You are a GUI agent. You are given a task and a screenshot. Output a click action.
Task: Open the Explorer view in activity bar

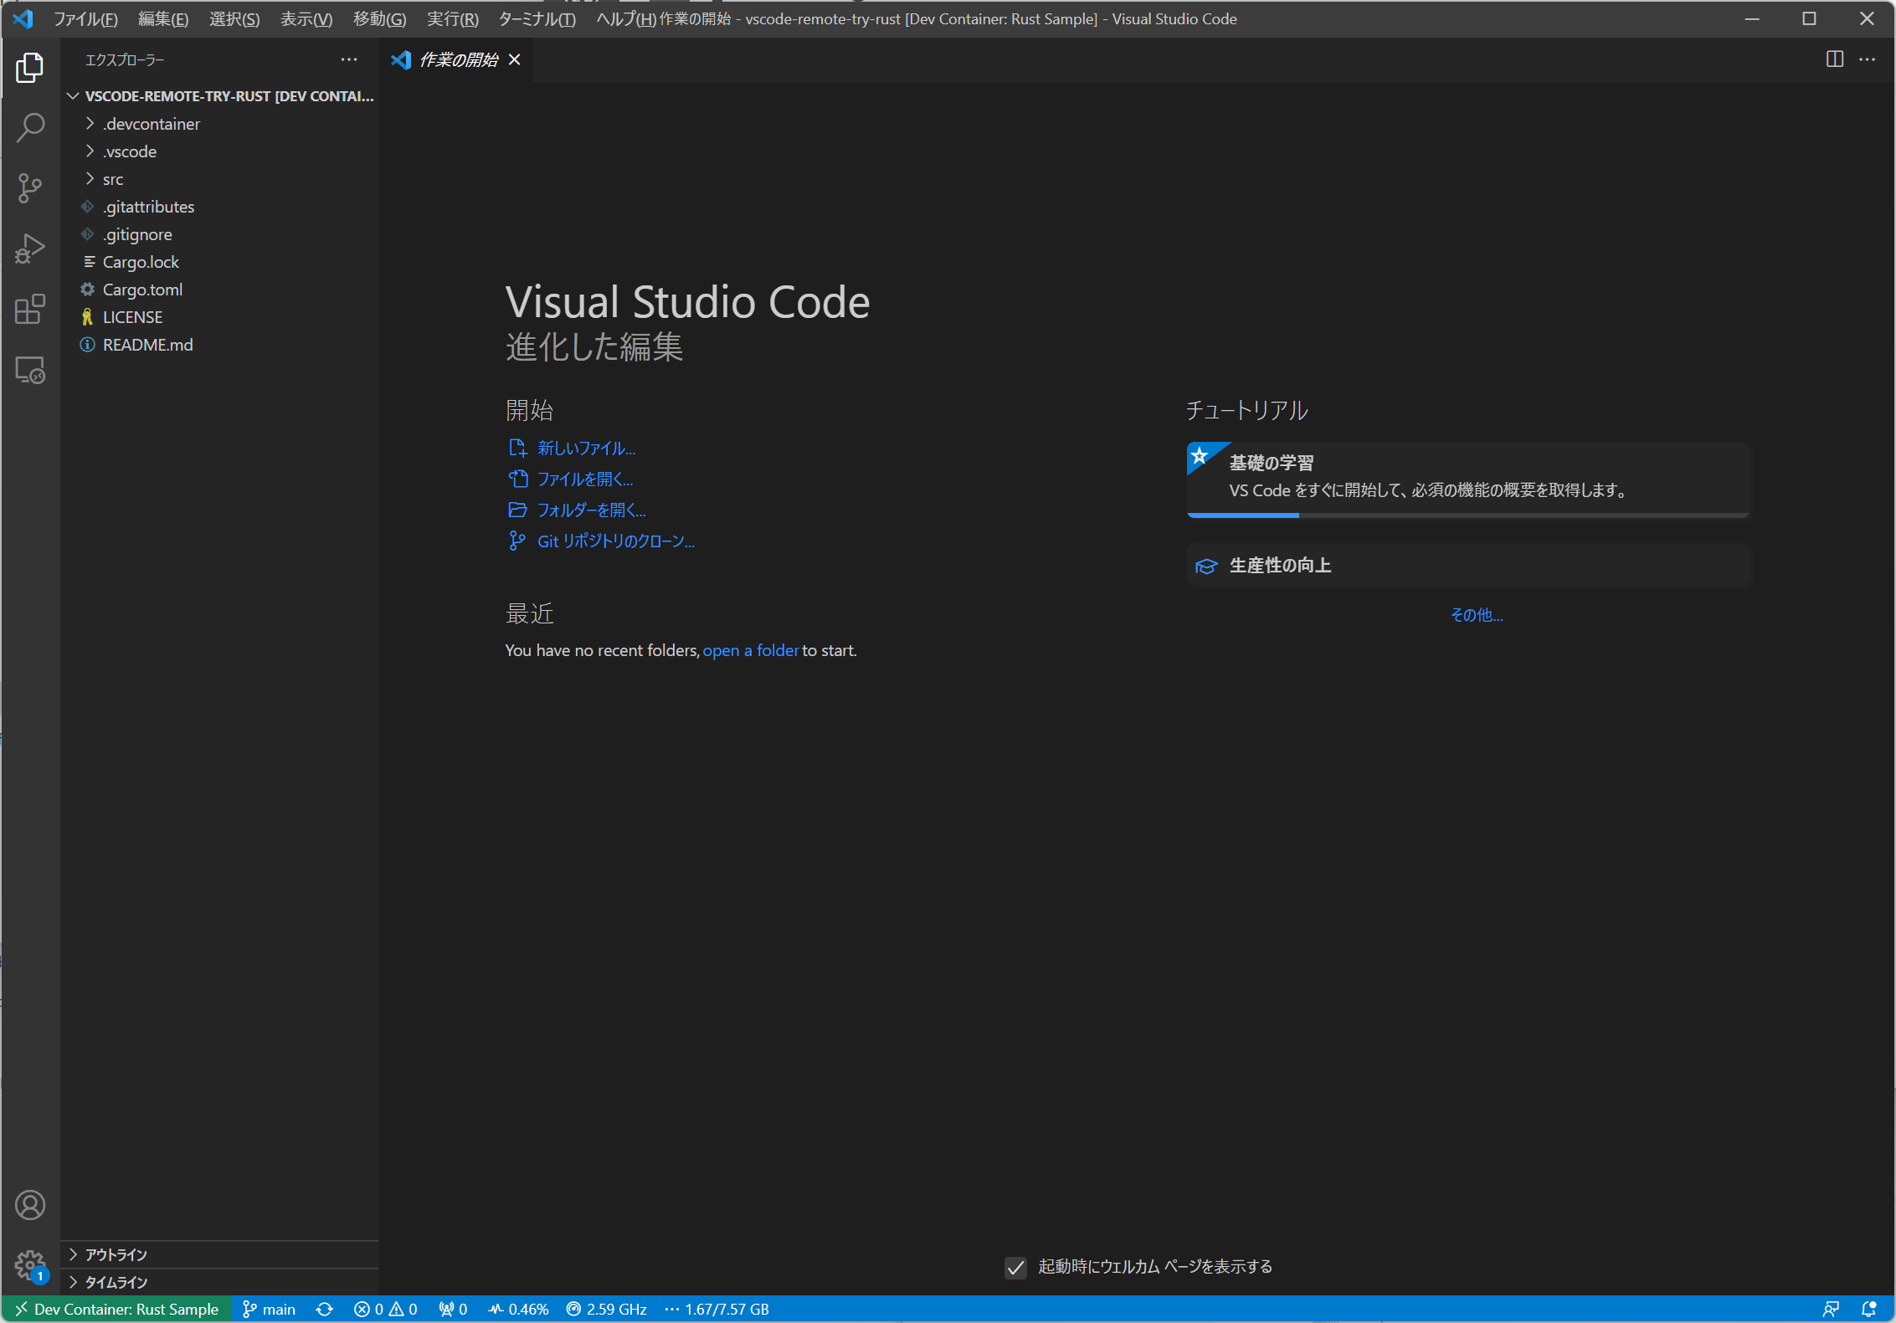[x=30, y=68]
